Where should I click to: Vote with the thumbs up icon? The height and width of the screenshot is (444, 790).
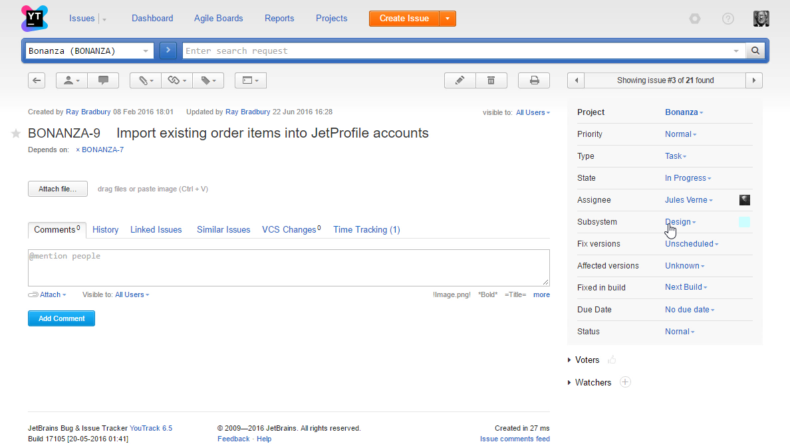(x=612, y=360)
